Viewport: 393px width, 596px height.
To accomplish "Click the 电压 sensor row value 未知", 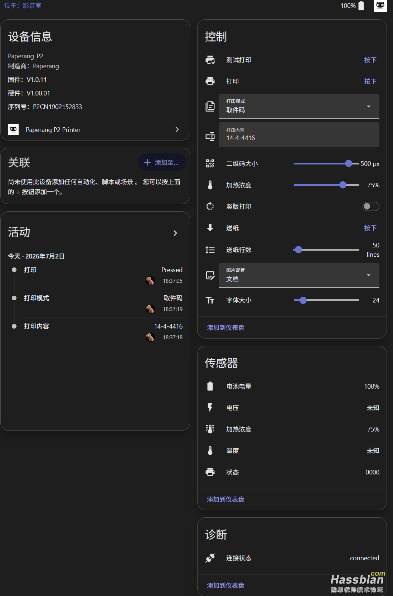I will (x=373, y=408).
